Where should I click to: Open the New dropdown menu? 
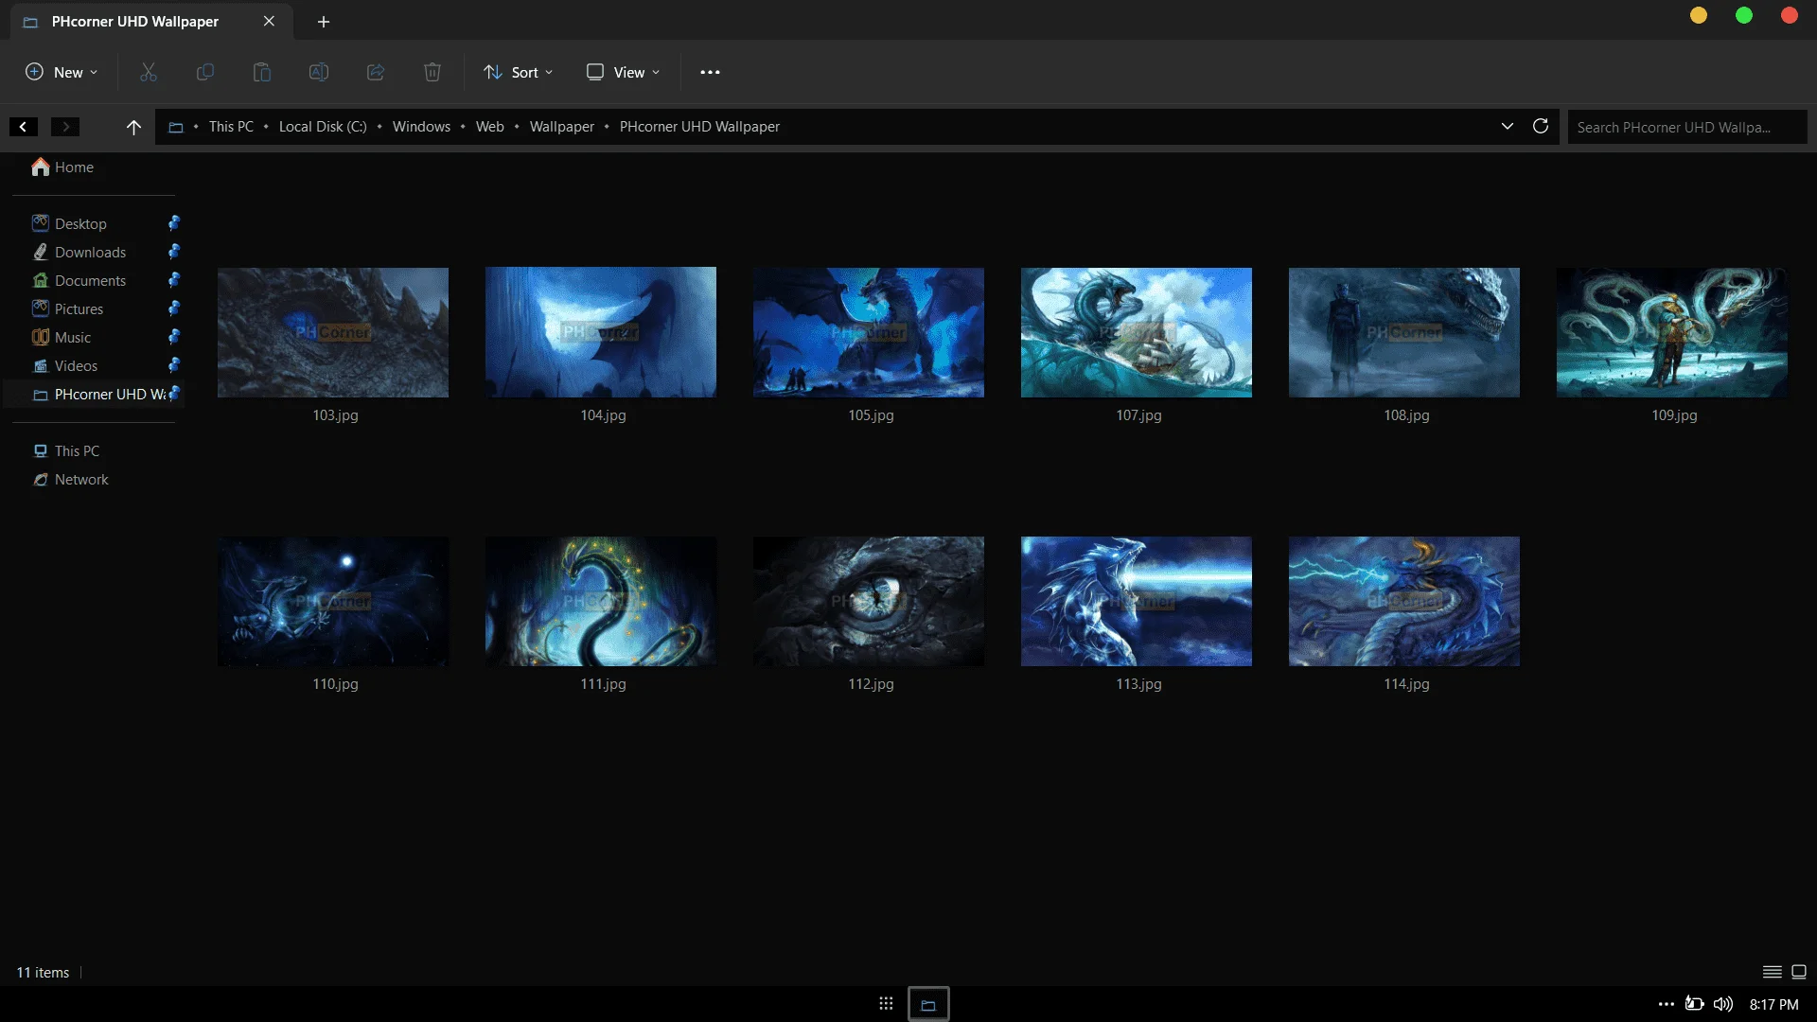coord(62,72)
